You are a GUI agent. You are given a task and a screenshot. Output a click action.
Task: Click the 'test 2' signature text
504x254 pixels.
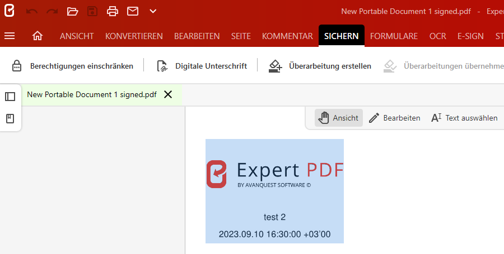point(274,217)
